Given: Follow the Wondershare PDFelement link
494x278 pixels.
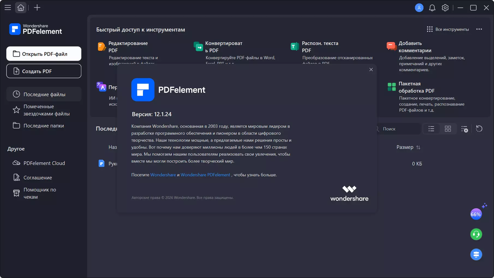Looking at the screenshot, I should [x=205, y=175].
